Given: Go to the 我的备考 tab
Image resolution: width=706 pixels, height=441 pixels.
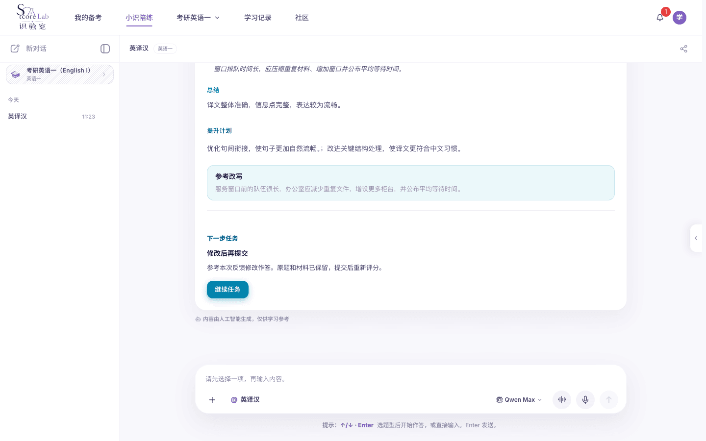Looking at the screenshot, I should [88, 18].
